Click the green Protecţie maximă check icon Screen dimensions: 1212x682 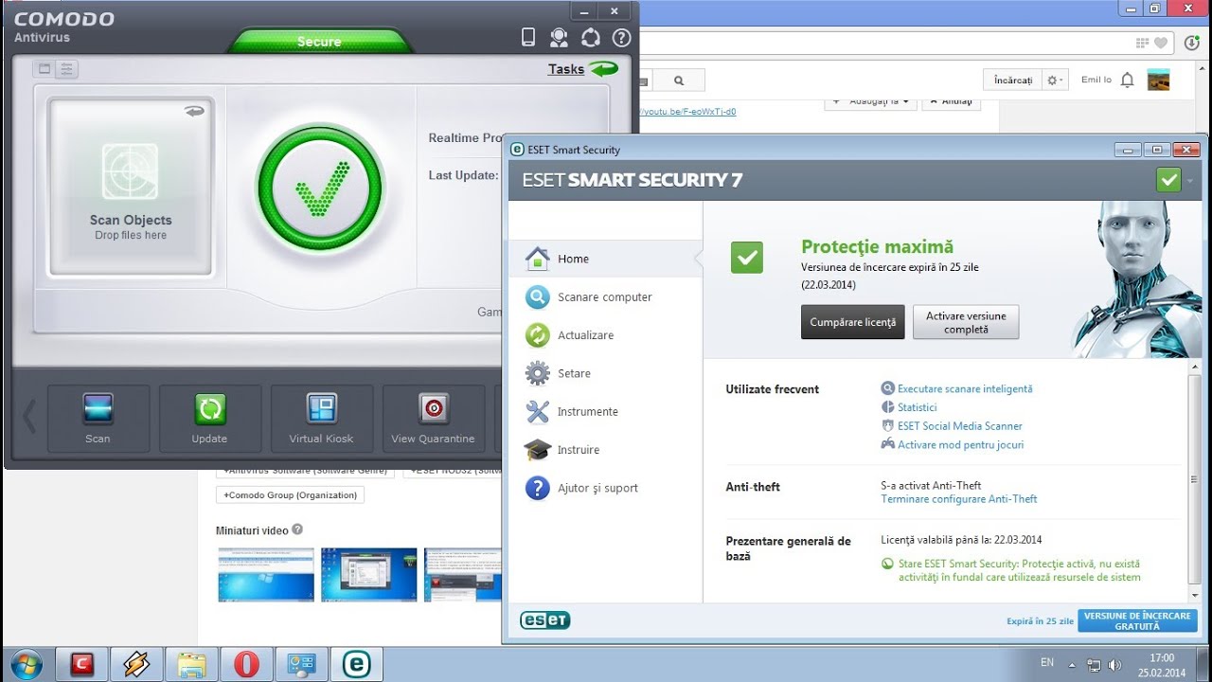(x=747, y=258)
